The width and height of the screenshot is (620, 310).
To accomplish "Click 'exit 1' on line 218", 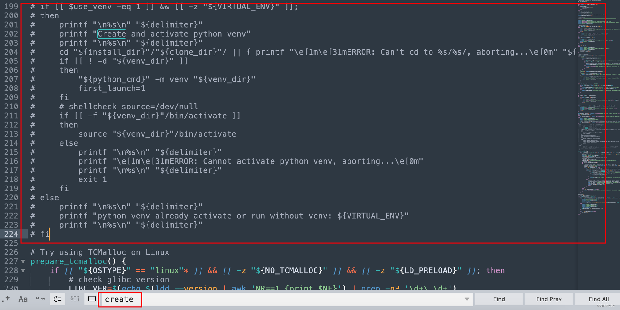I will [x=93, y=179].
